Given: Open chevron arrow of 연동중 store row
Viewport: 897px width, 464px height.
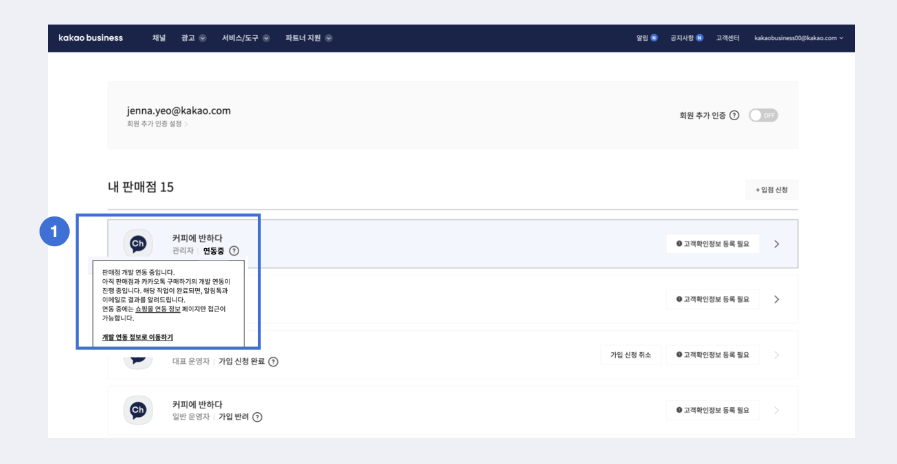Looking at the screenshot, I should (777, 244).
